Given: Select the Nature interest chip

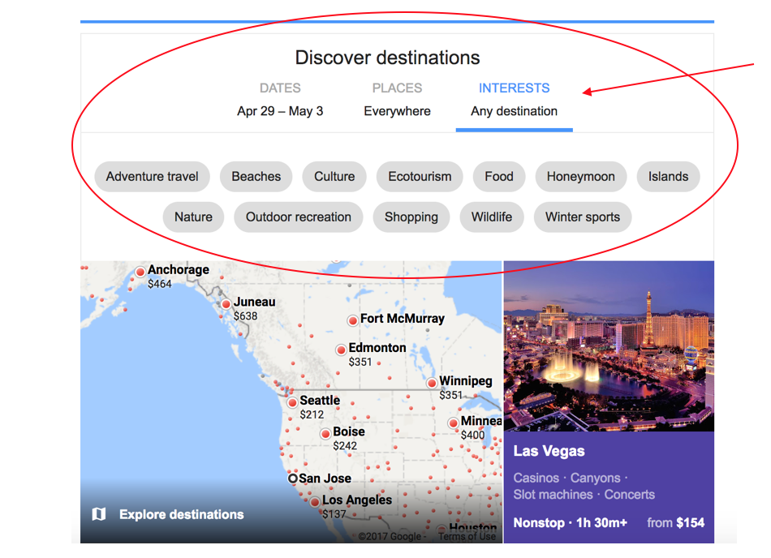Looking at the screenshot, I should pos(193,217).
